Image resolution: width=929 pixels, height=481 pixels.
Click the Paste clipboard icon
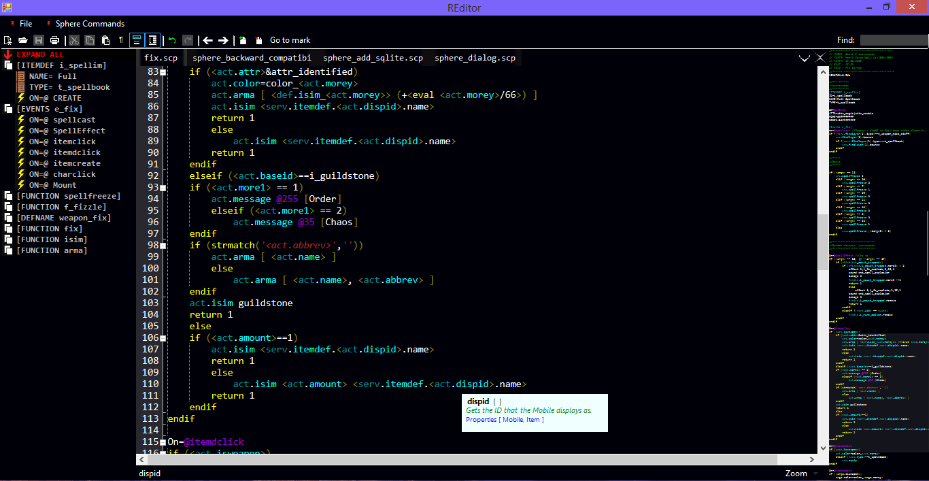105,40
